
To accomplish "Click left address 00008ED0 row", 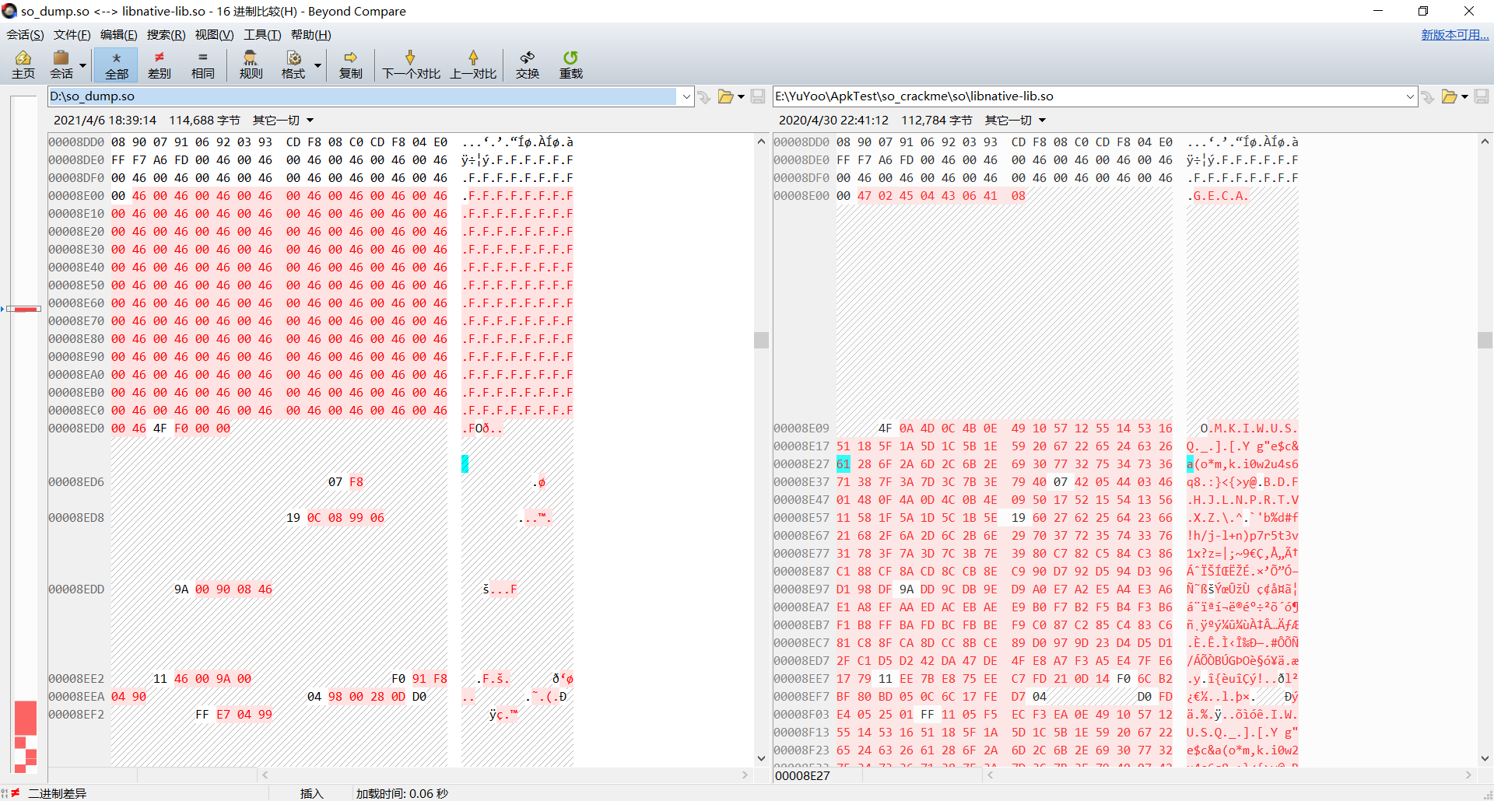I will (76, 428).
